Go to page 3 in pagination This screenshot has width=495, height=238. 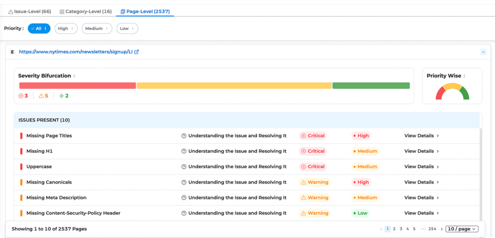pos(401,229)
